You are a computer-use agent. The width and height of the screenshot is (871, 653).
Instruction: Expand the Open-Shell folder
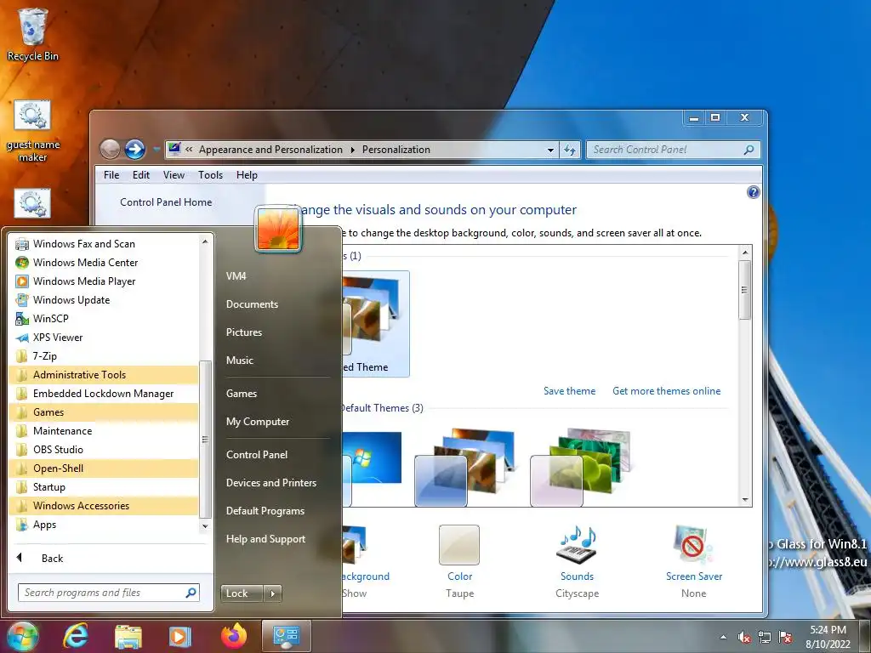click(x=104, y=468)
